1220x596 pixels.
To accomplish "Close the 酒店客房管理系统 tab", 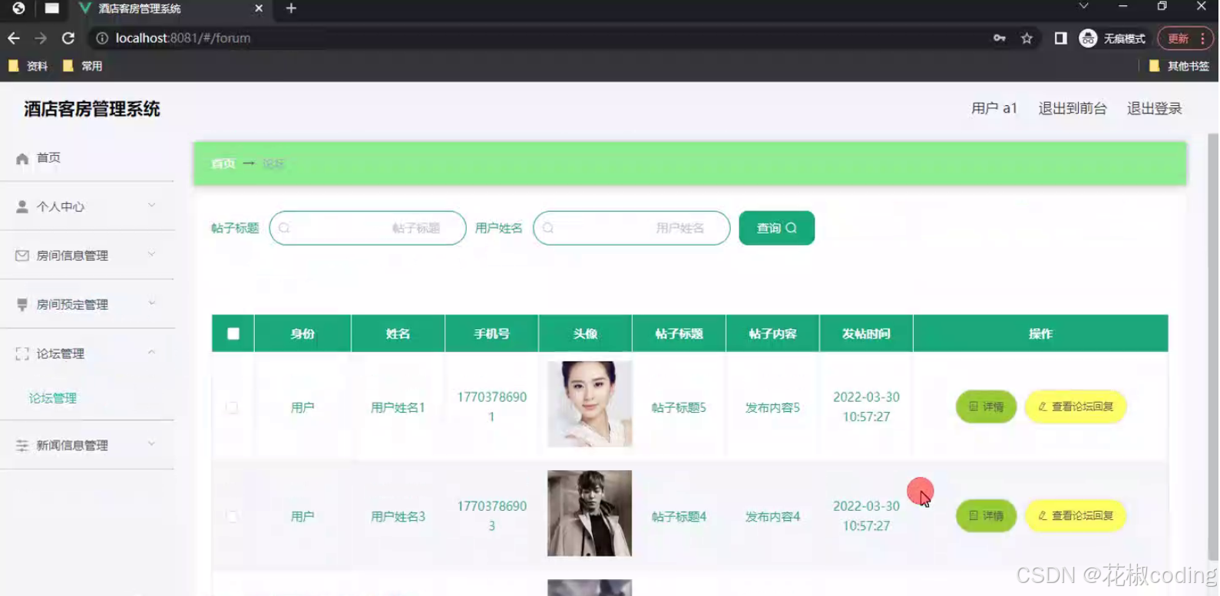I will point(259,8).
